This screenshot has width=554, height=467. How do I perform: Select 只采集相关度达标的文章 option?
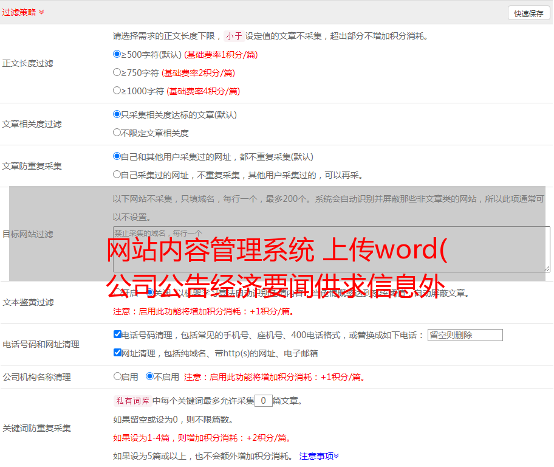coord(117,114)
